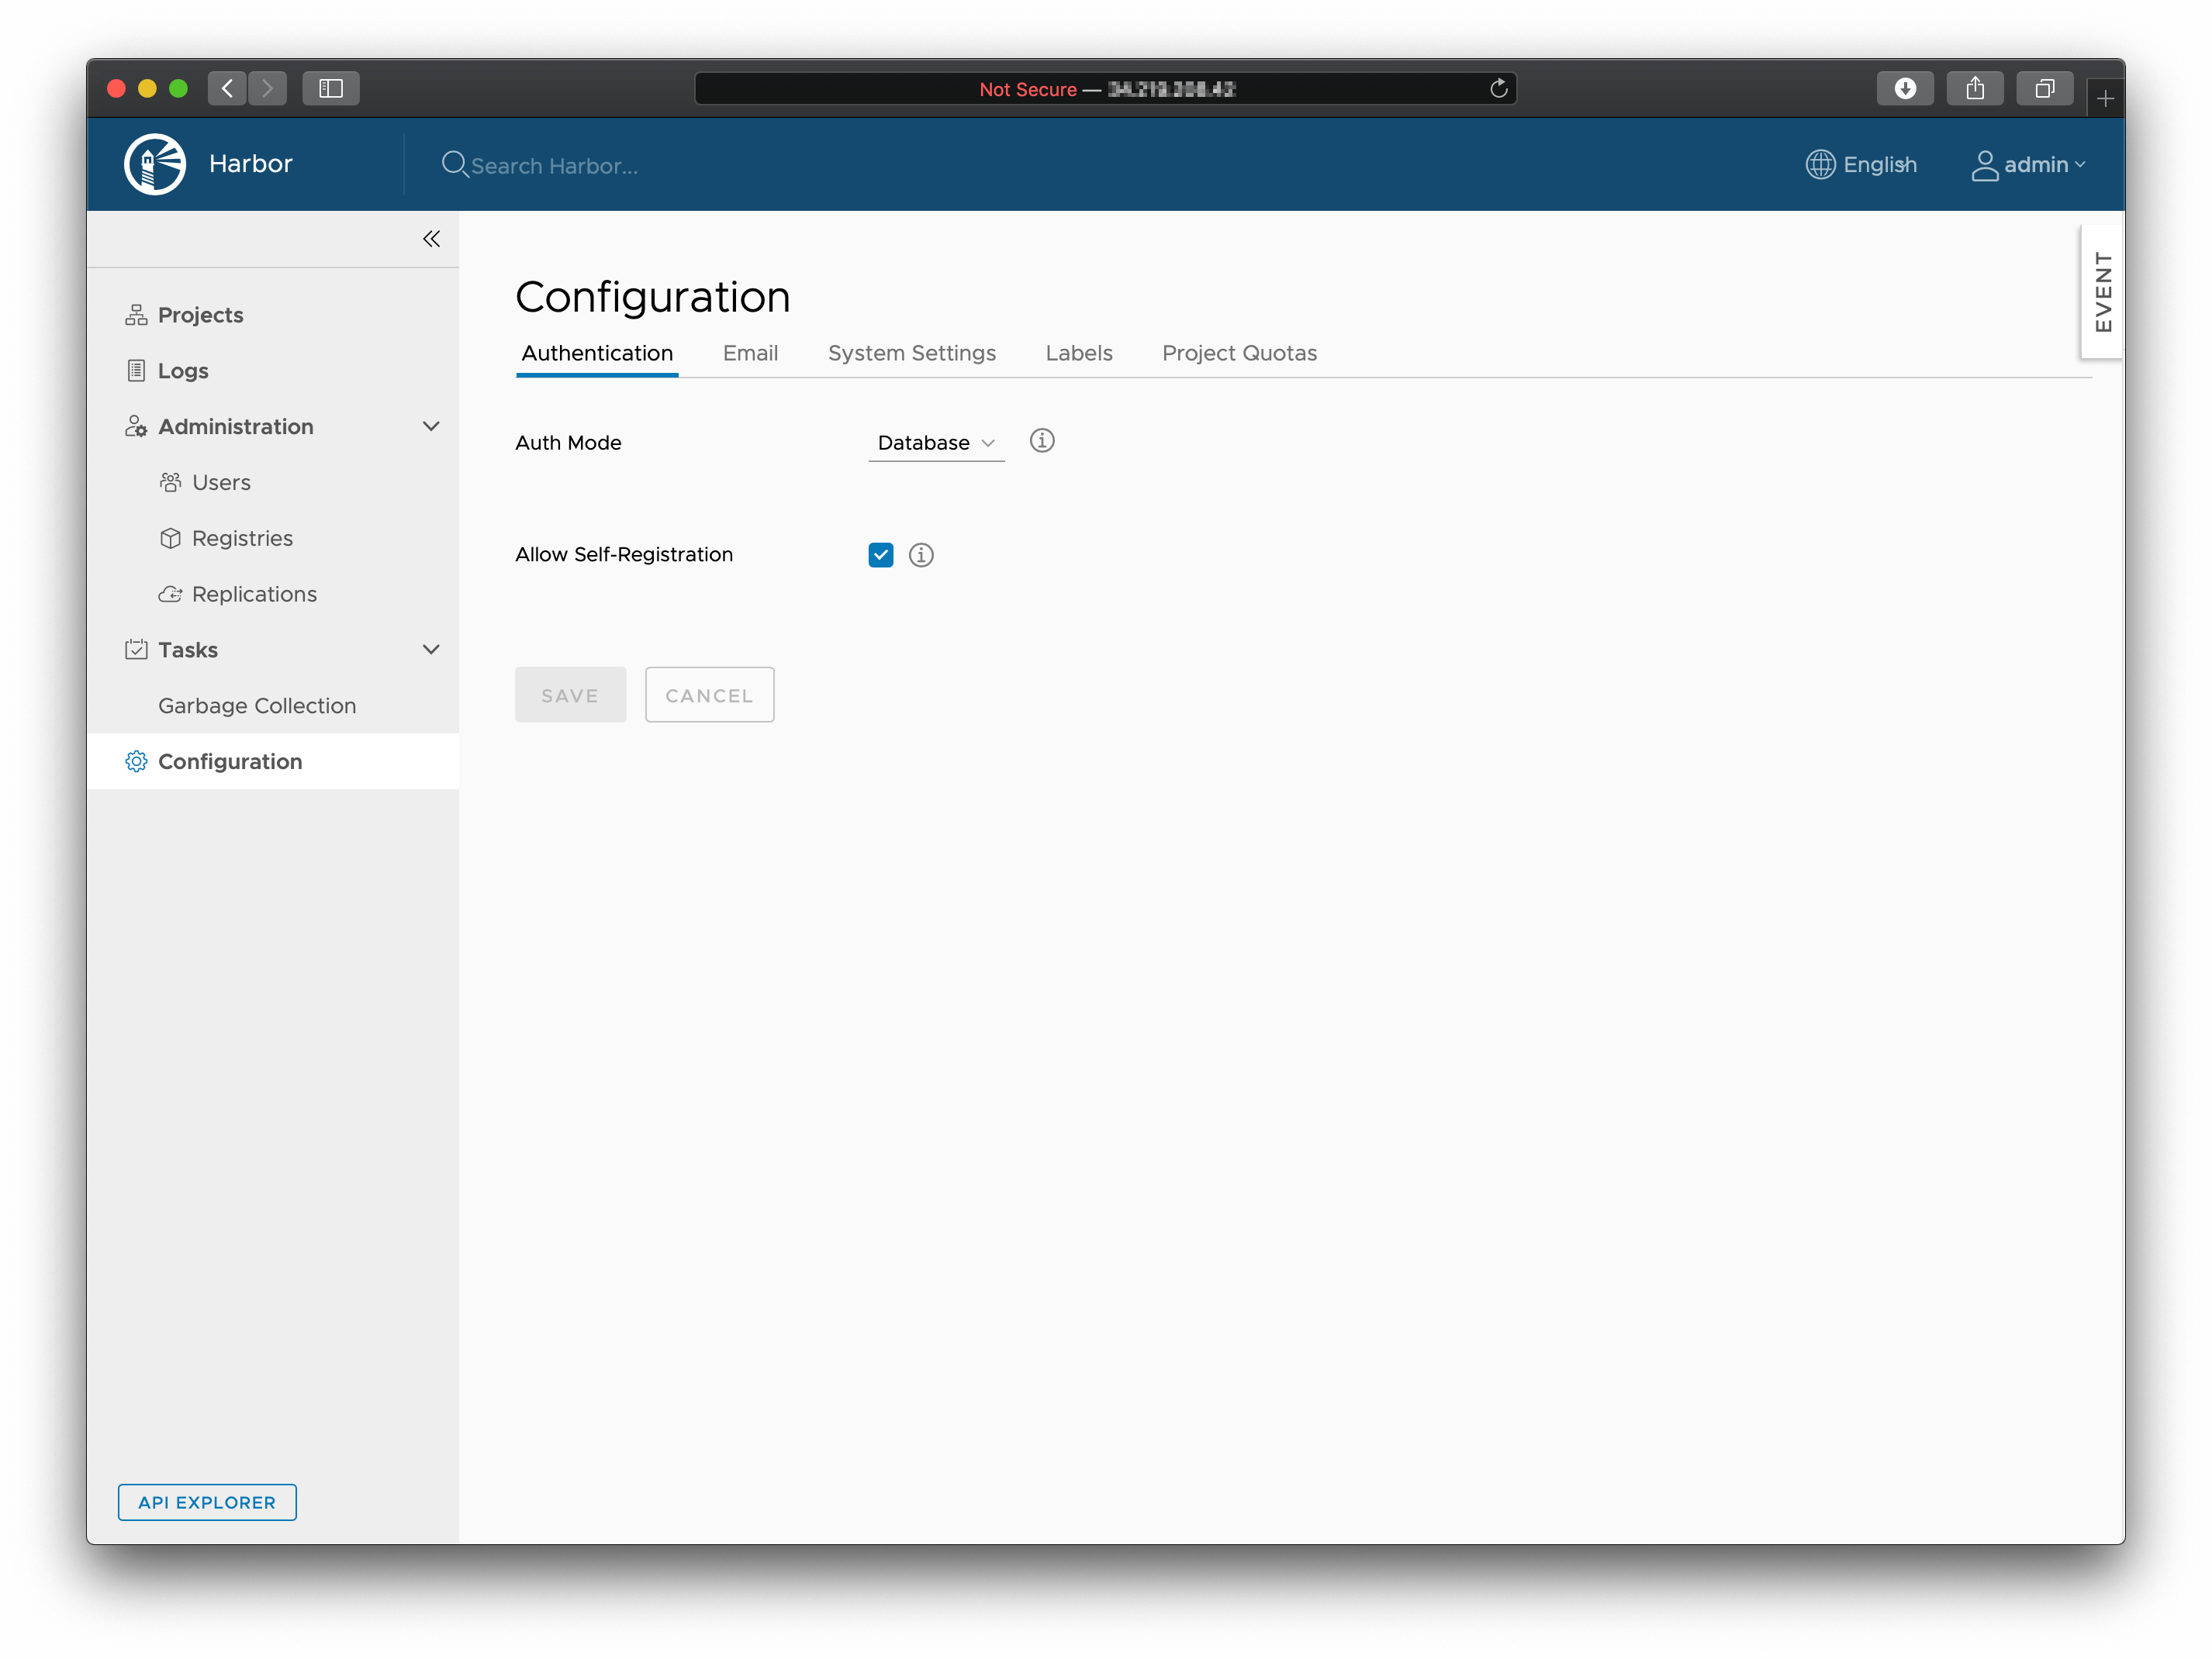The image size is (2212, 1659).
Task: Click the Harbor lighthouse logo
Action: click(155, 164)
